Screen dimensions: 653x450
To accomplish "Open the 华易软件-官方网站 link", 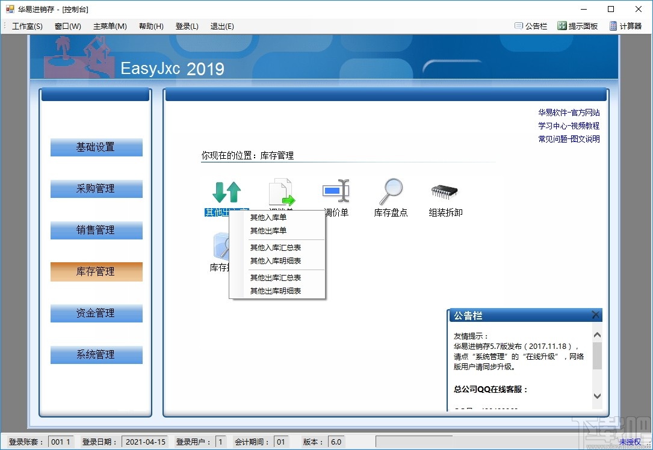I will pos(568,112).
